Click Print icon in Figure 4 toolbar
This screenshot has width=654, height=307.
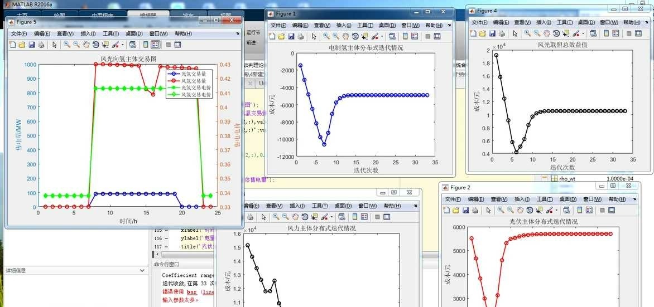(x=502, y=33)
